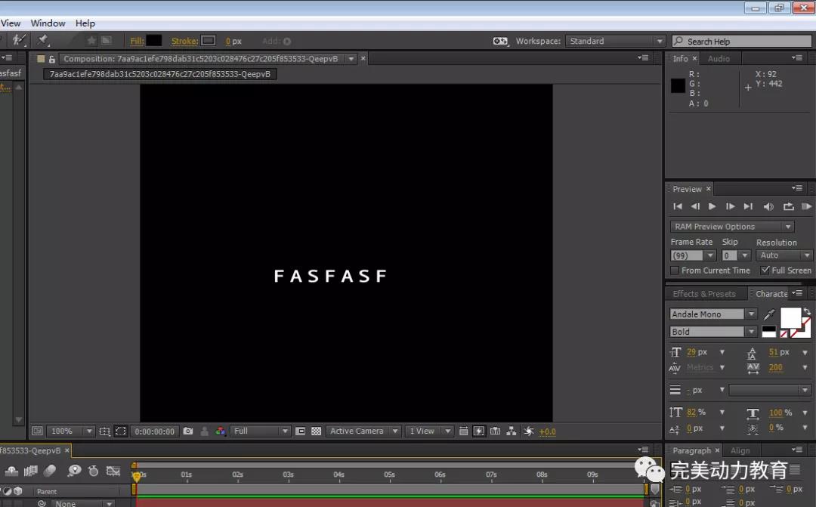The height and width of the screenshot is (507, 816).
Task: Jump to first frame in Preview panel
Action: (678, 206)
